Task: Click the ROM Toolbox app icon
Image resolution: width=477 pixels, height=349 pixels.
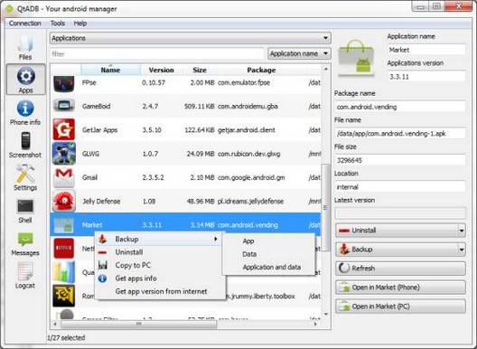Action: click(x=63, y=296)
